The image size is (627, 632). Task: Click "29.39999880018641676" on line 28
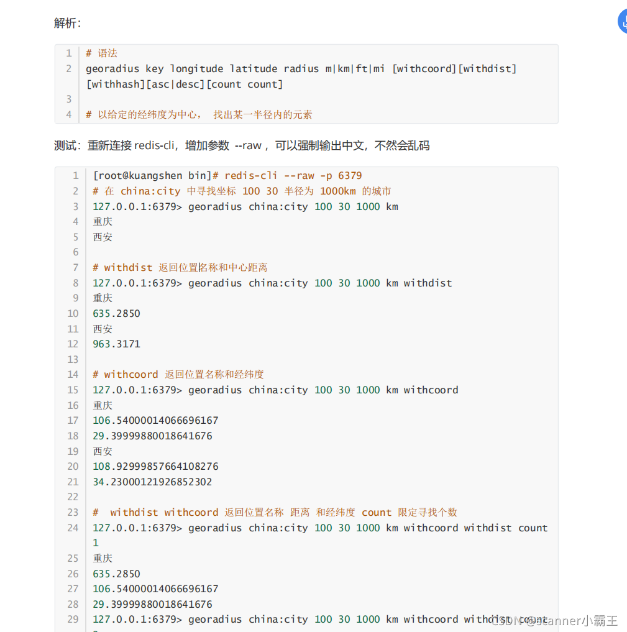(x=152, y=604)
